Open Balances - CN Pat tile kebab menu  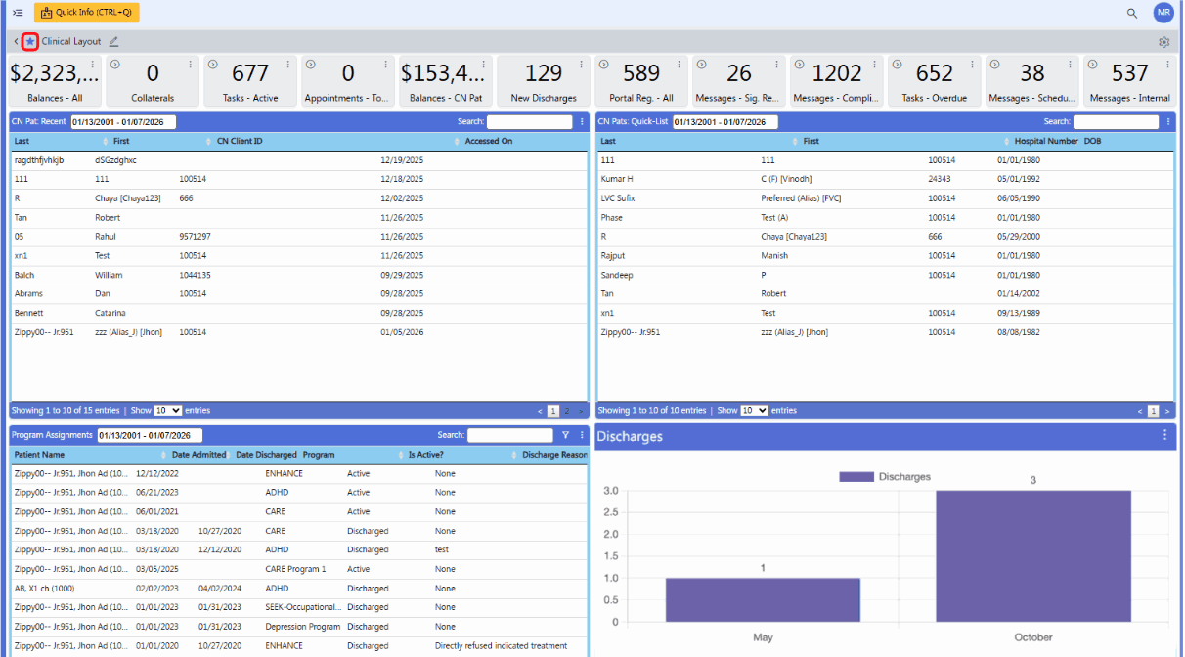tap(484, 65)
